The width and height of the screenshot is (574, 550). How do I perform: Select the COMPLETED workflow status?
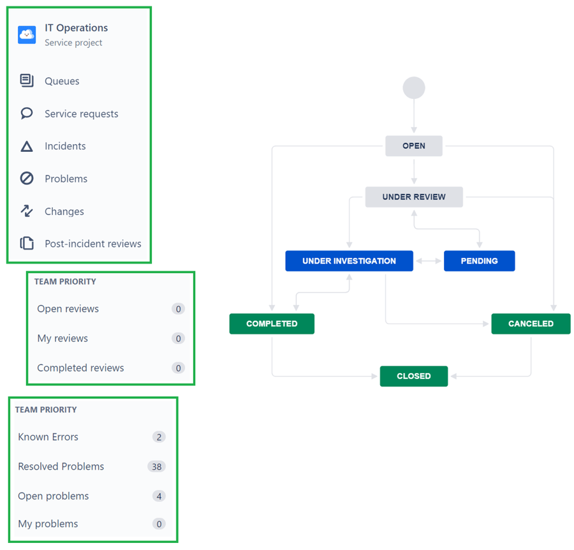click(x=272, y=323)
